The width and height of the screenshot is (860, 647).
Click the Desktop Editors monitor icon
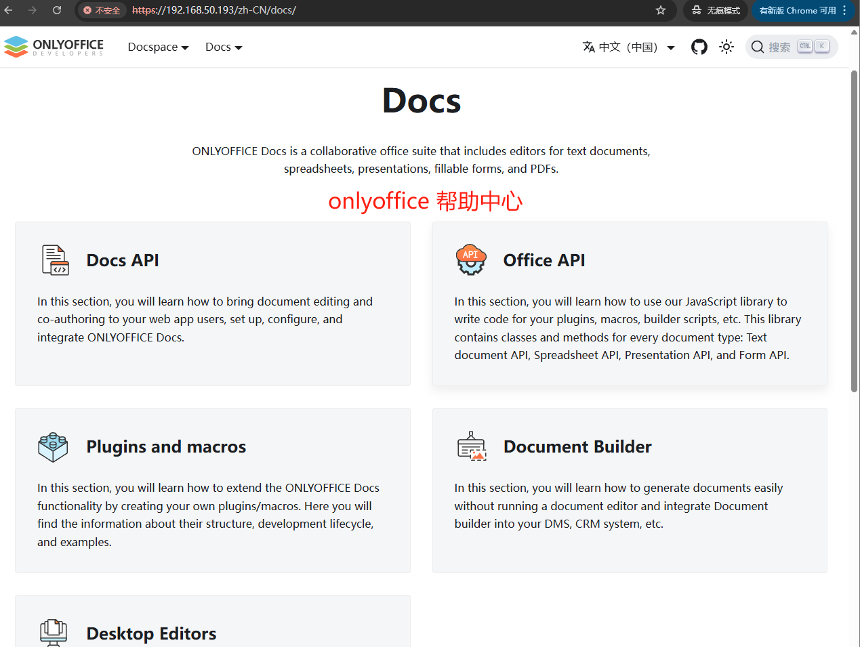tap(54, 633)
